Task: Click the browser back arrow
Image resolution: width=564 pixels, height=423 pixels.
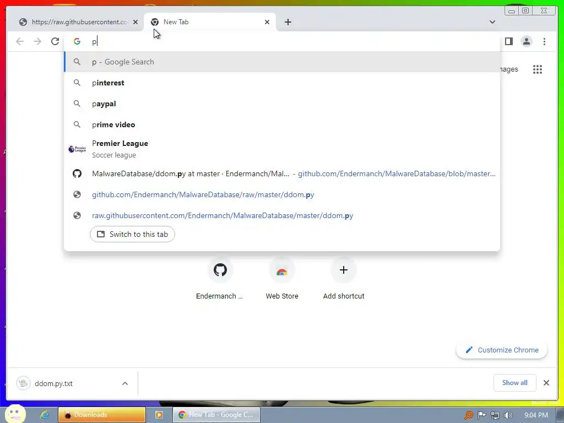Action: 20,41
